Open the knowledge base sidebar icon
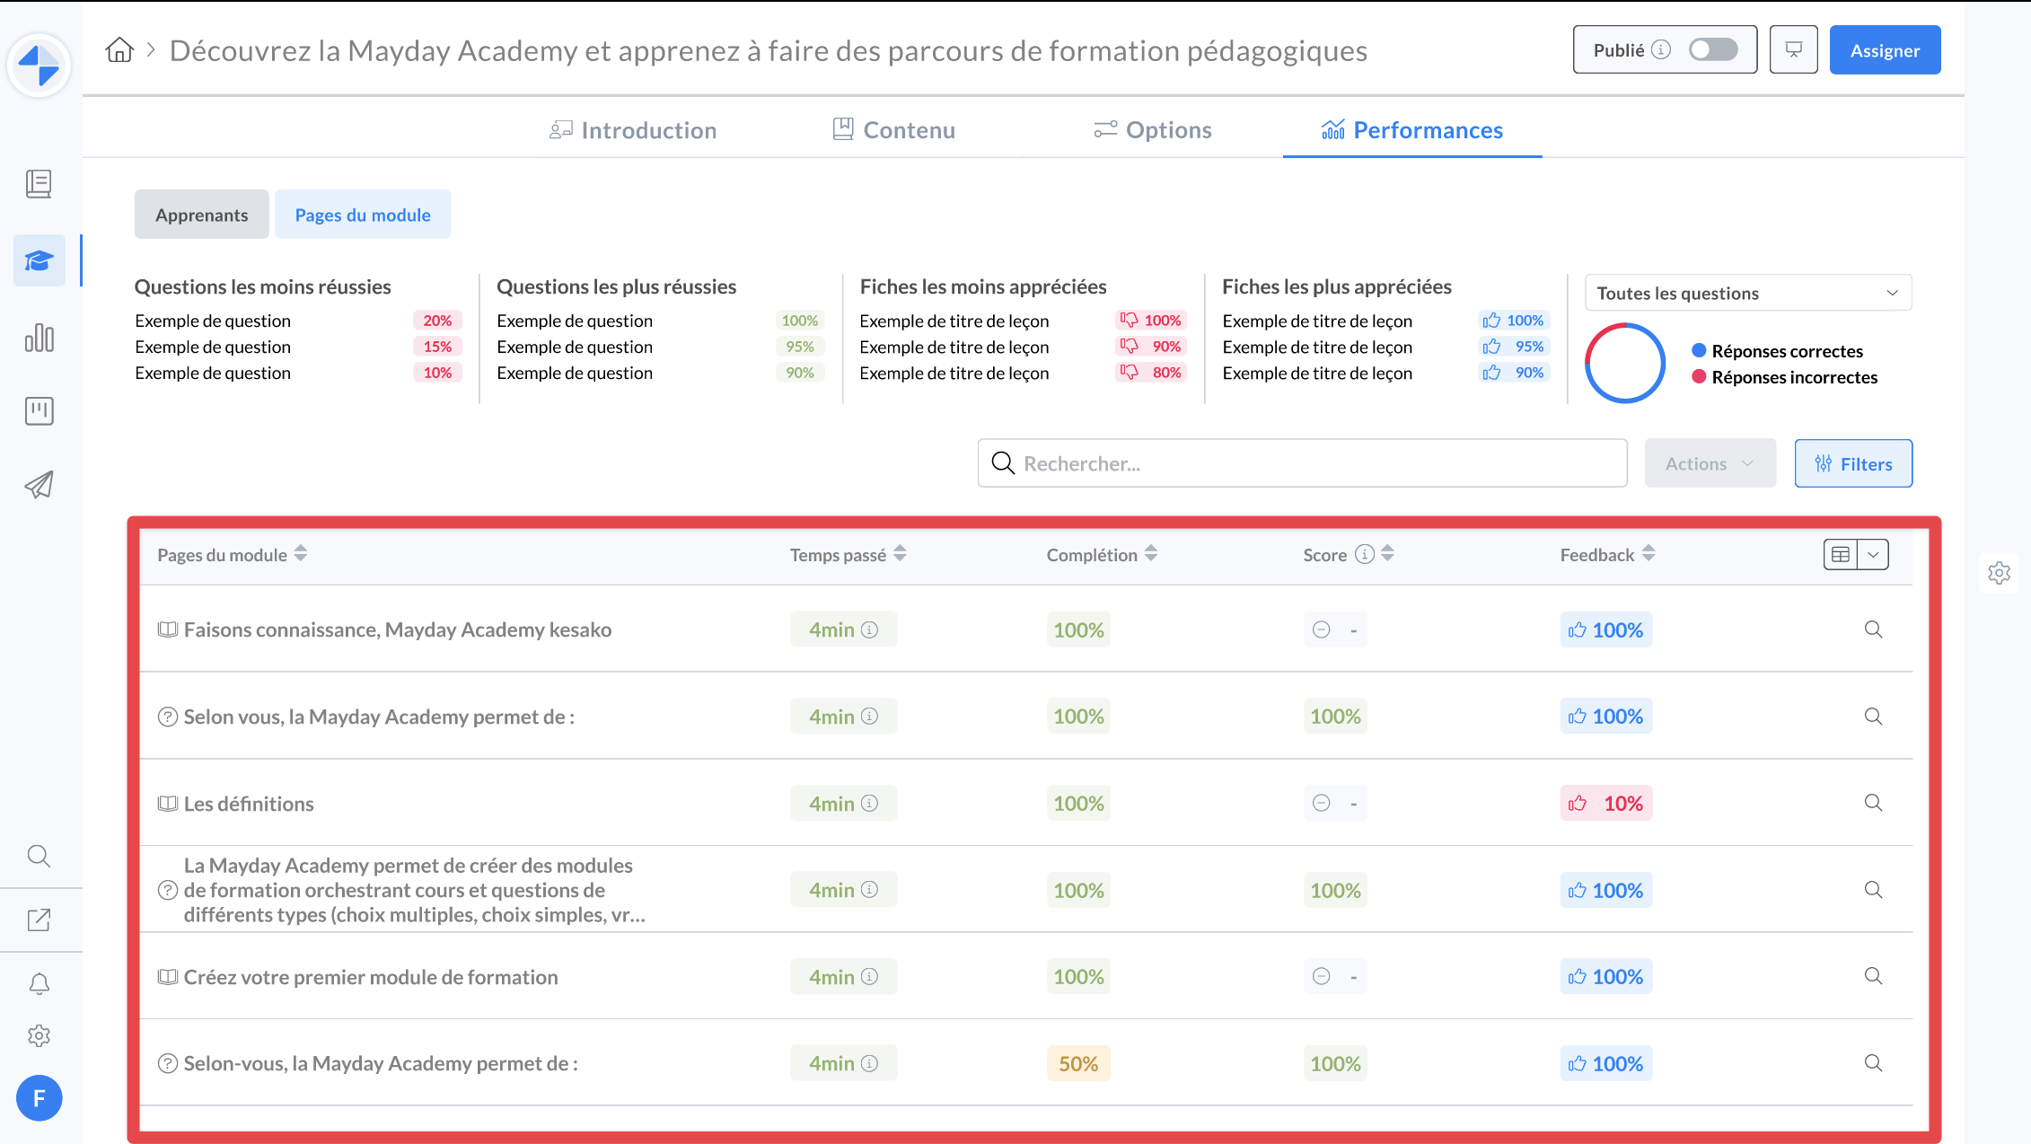The image size is (2031, 1144). pyautogui.click(x=39, y=184)
